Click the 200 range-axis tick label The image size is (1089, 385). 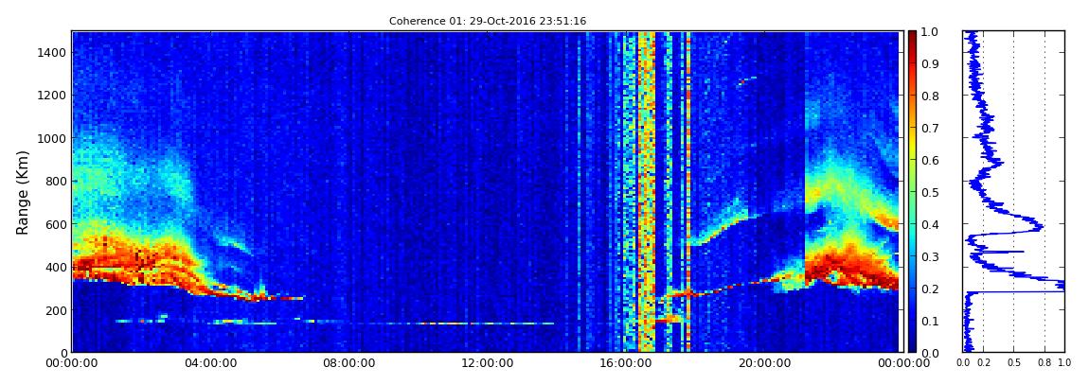[56, 310]
